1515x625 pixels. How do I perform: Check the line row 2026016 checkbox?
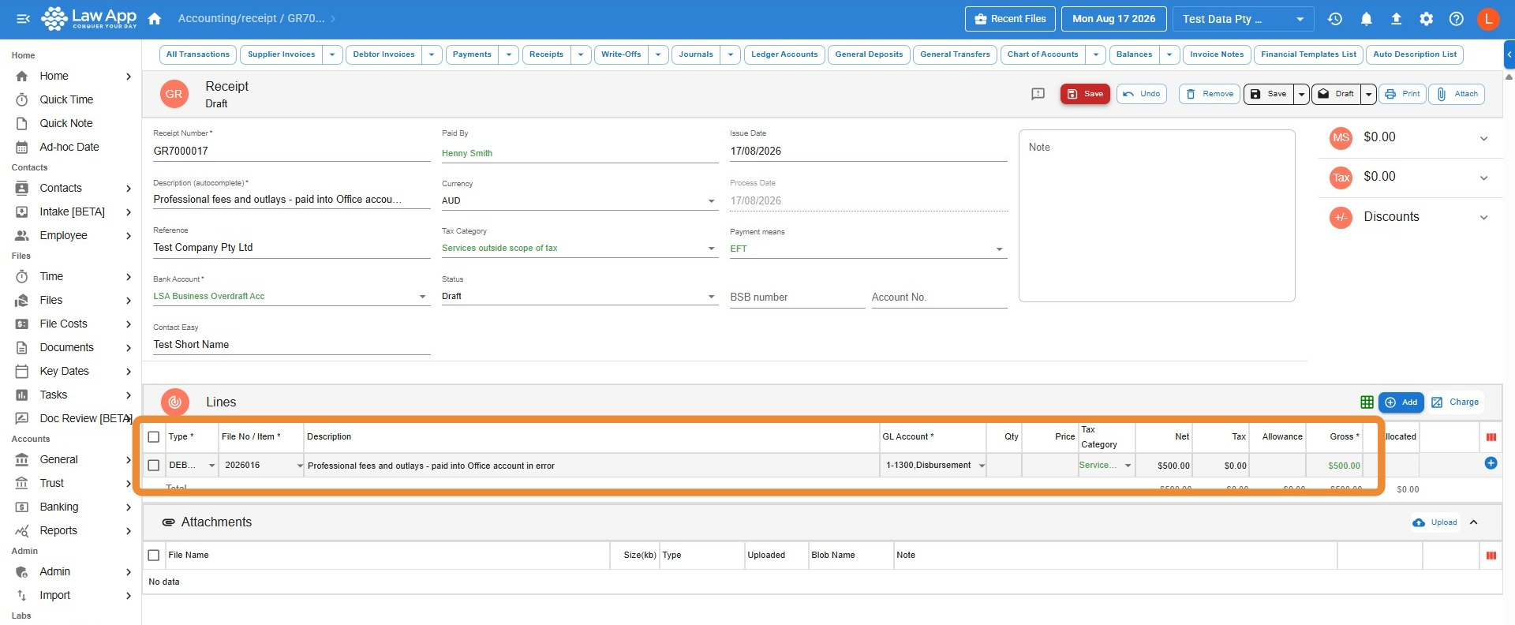154,466
